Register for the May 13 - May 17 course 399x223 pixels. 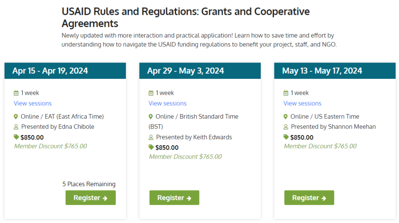(309, 198)
